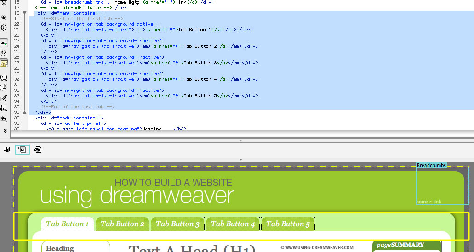Viewport: 474px width, 252px height.
Task: Click the lower splitter arrow above design view
Action: (x=241, y=159)
